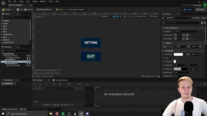The height and width of the screenshot is (116, 207).
Task: Toggle visibility of SettingButton row
Action: click(x=30, y=63)
